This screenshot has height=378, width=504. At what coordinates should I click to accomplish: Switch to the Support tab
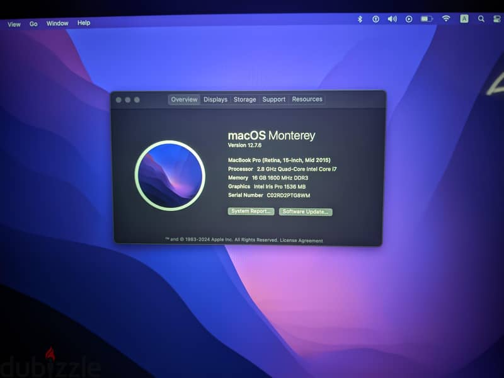(274, 100)
